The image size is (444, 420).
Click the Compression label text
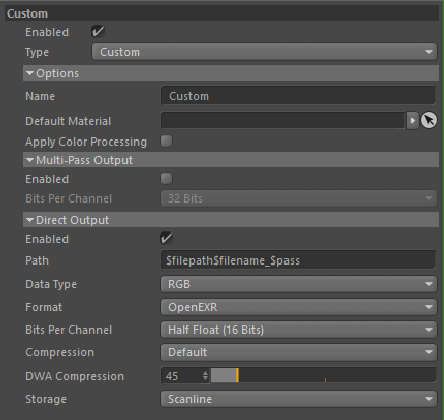click(x=60, y=352)
